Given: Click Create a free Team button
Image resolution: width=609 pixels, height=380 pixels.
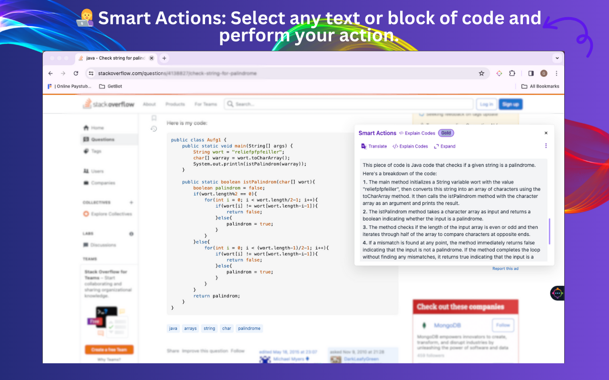Looking at the screenshot, I should click(x=109, y=350).
